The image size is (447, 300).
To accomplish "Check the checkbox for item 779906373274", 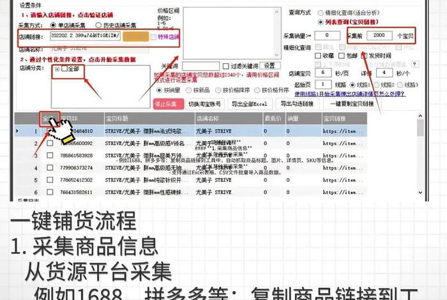I will [x=50, y=167].
